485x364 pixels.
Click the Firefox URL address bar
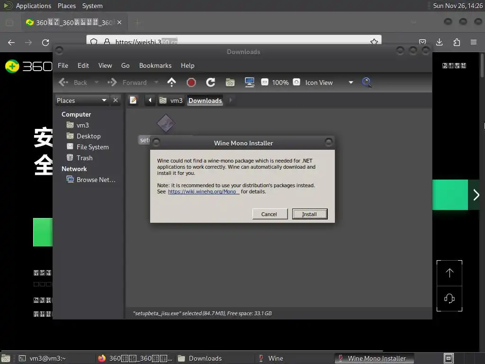click(x=235, y=42)
